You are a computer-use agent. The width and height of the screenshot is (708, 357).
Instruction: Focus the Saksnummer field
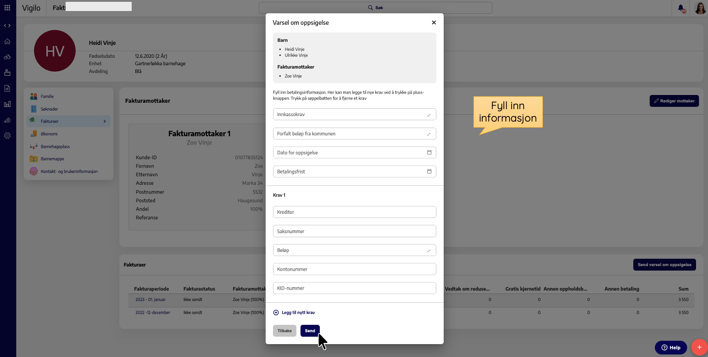(354, 231)
